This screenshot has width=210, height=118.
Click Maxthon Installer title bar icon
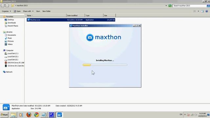click(71, 26)
